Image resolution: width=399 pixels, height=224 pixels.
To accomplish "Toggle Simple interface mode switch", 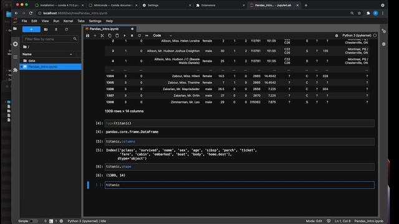I will pyautogui.click(x=33, y=222).
